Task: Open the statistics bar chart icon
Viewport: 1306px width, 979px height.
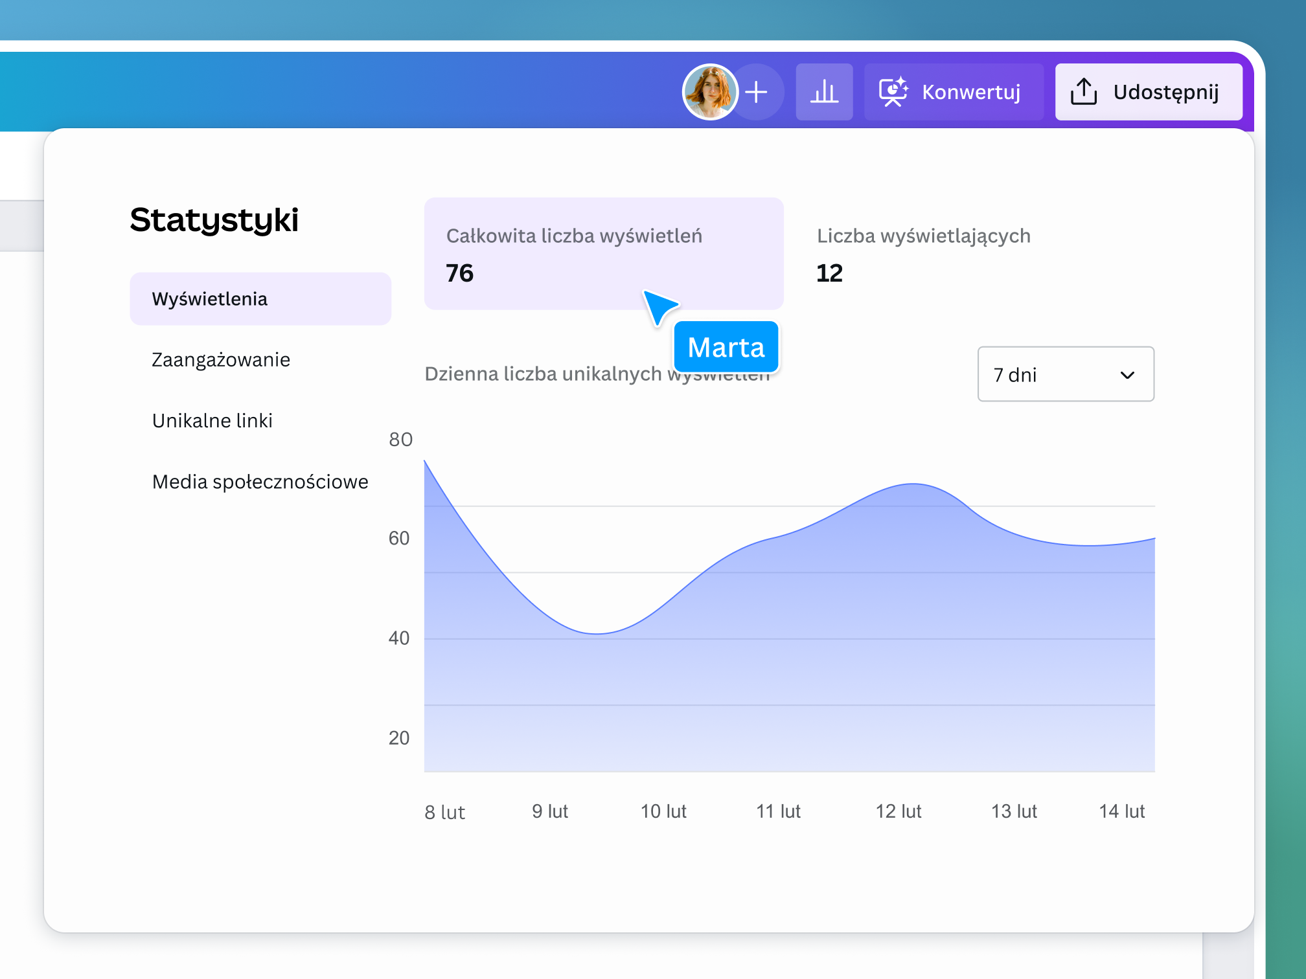Action: (824, 92)
